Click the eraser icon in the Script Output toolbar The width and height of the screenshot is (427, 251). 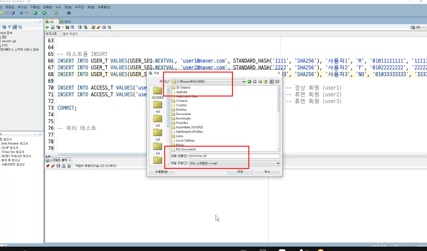pos(53,166)
